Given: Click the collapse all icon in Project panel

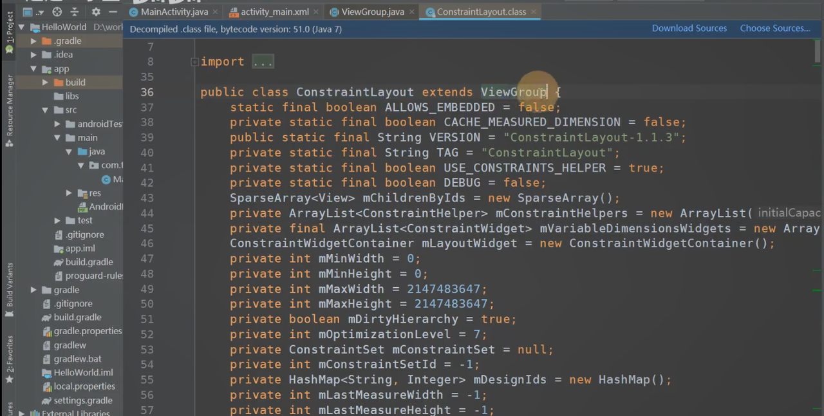Looking at the screenshot, I should coord(75,12).
